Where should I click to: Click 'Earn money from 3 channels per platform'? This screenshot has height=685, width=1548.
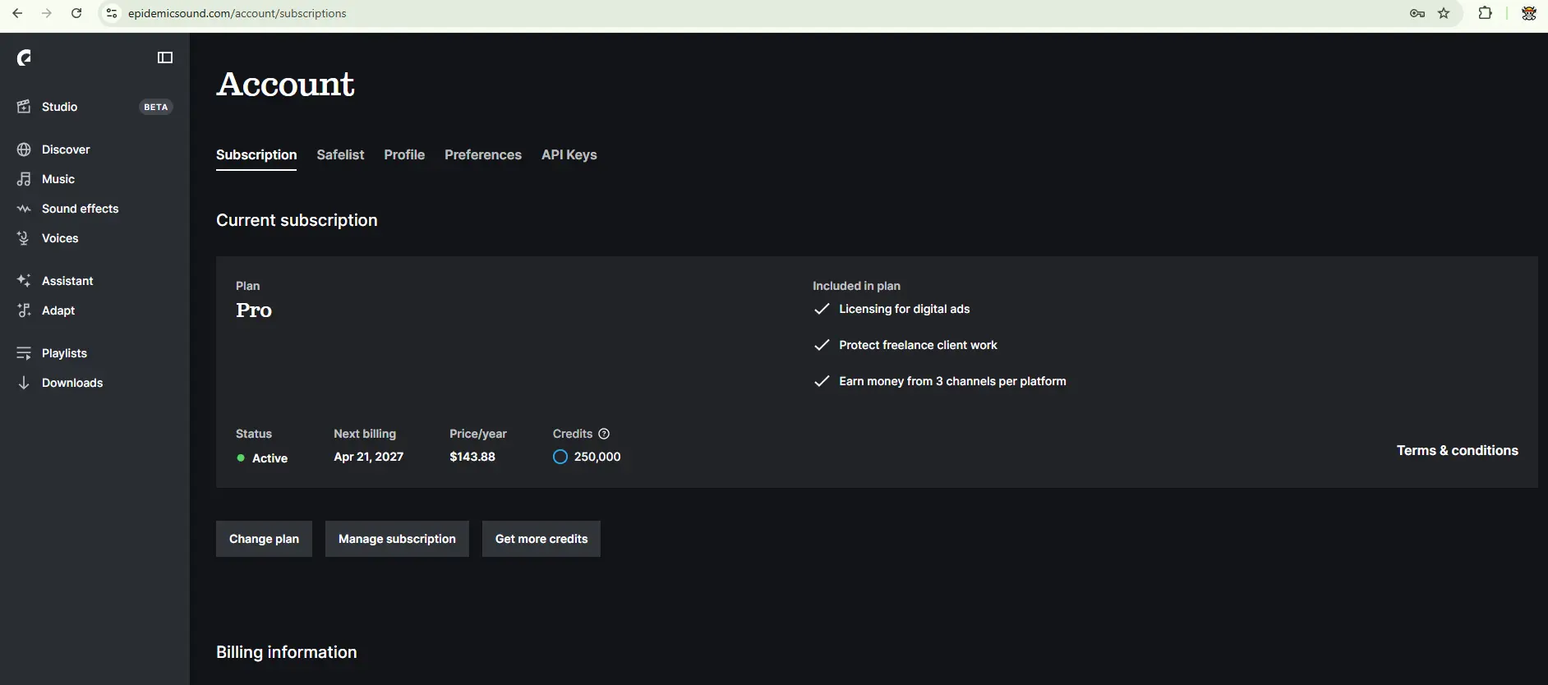pyautogui.click(x=952, y=381)
